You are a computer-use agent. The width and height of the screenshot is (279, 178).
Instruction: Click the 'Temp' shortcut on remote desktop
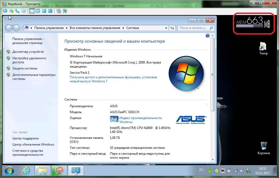[x=263, y=48]
